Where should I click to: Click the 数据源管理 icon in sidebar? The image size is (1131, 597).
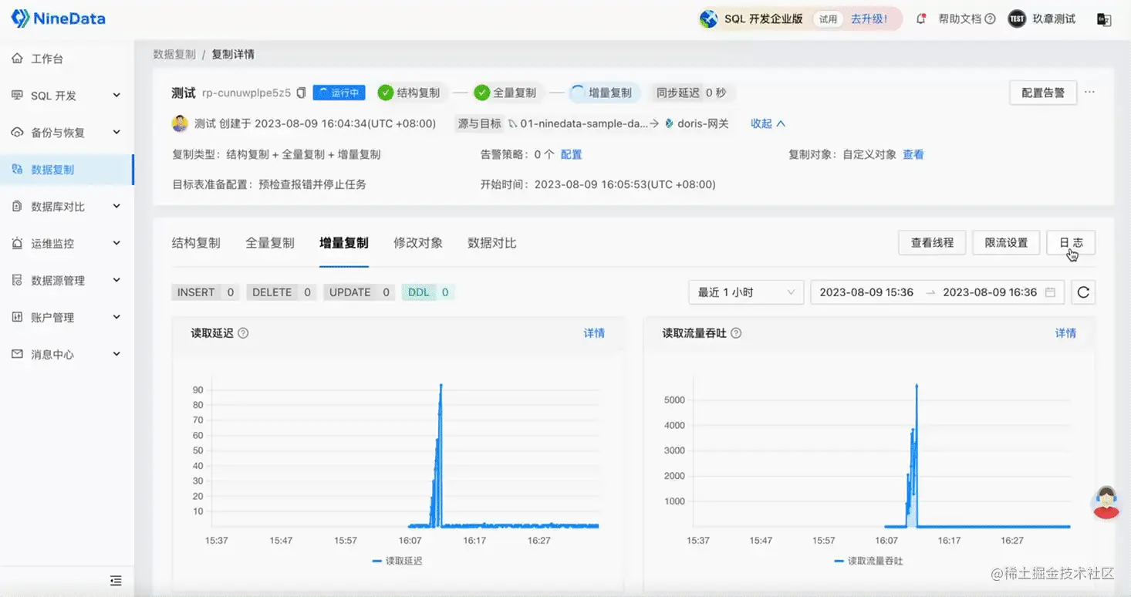(17, 281)
